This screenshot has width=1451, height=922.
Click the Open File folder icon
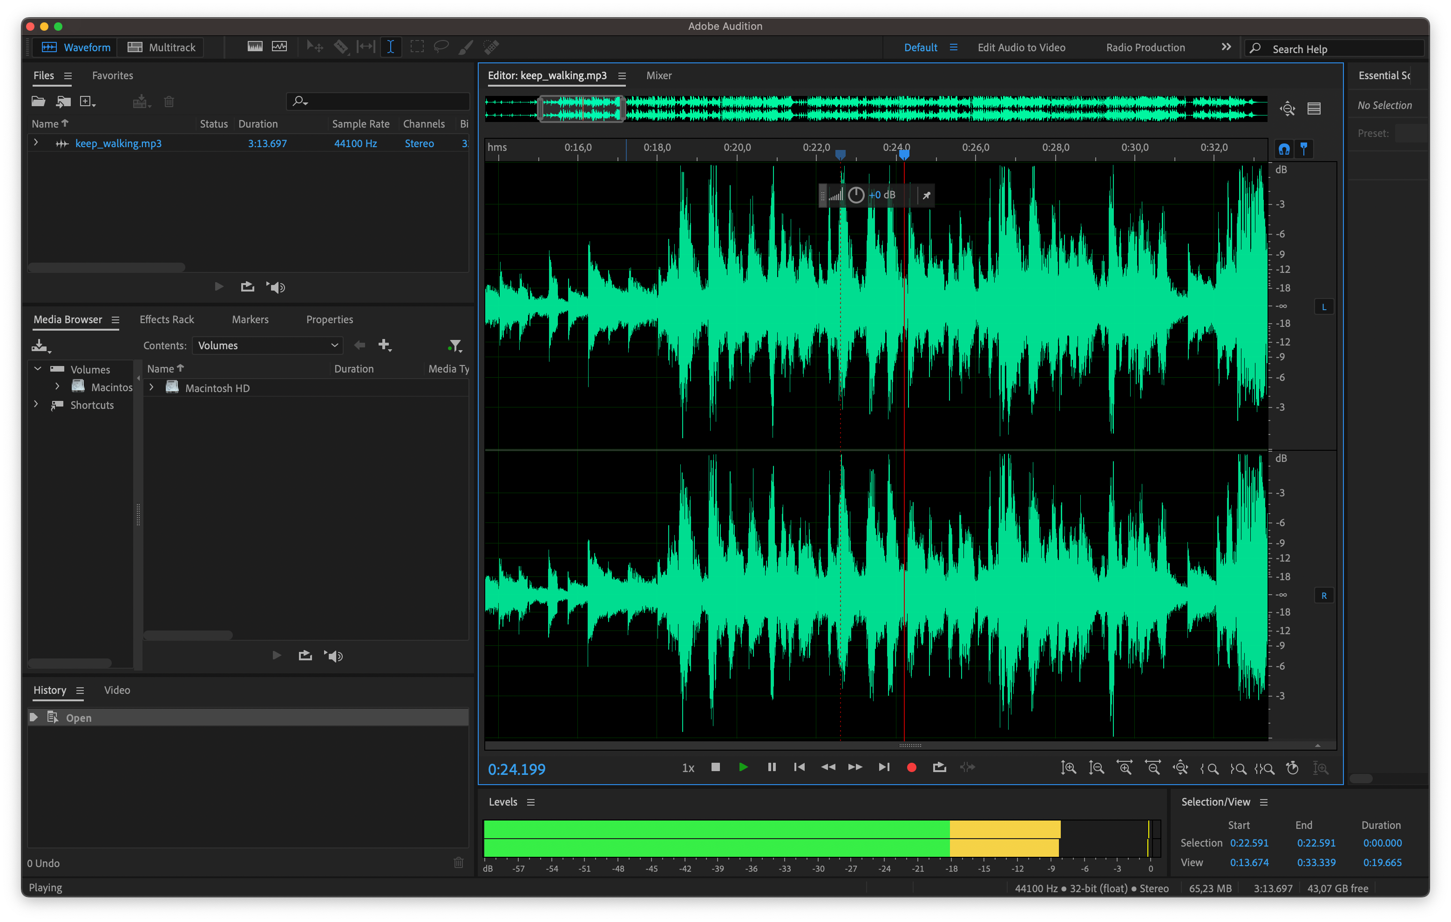(x=38, y=101)
